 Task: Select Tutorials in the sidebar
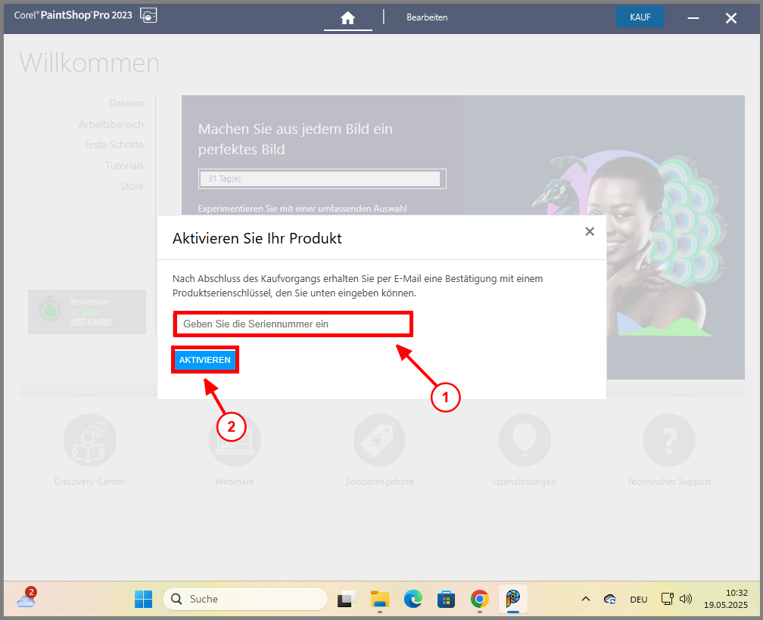[x=124, y=165]
